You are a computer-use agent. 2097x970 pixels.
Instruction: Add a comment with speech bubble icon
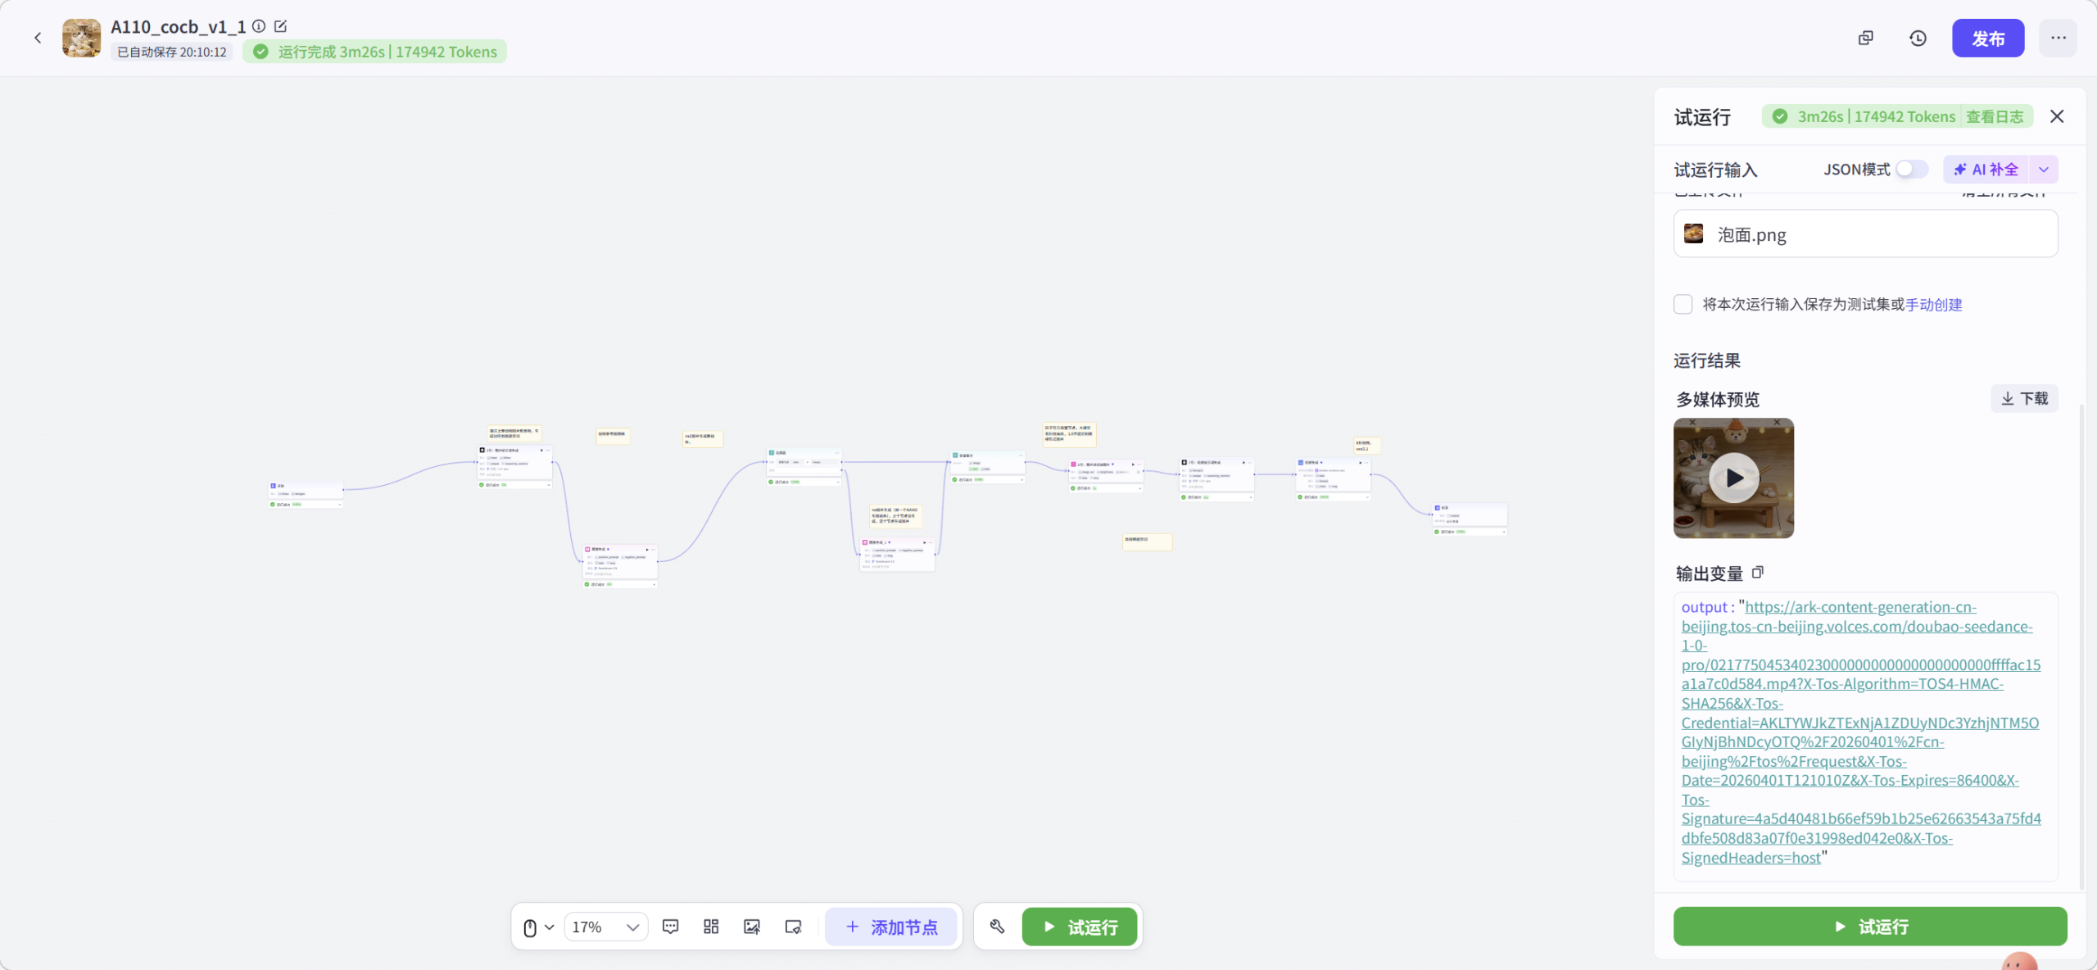(x=670, y=927)
